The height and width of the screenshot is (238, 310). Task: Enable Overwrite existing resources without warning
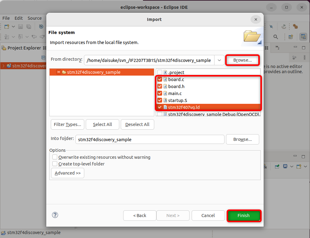click(x=55, y=157)
